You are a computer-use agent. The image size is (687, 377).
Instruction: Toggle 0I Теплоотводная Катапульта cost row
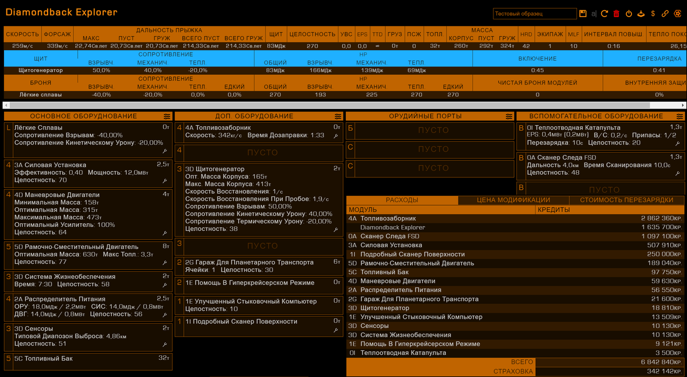515,353
